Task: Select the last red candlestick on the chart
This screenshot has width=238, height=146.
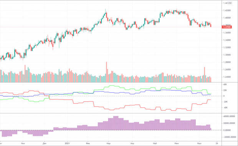Action: point(211,26)
